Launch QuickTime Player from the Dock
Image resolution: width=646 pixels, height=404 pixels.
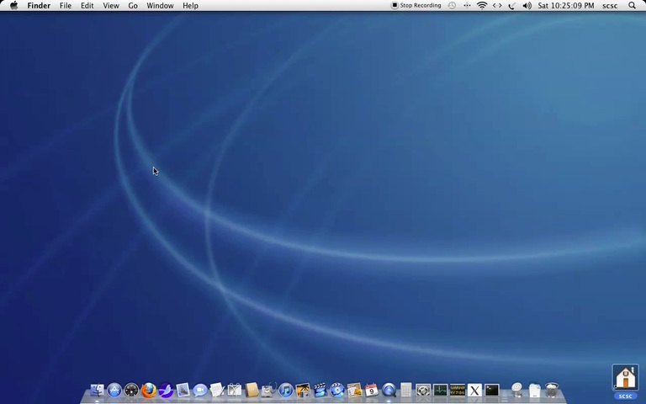point(389,390)
